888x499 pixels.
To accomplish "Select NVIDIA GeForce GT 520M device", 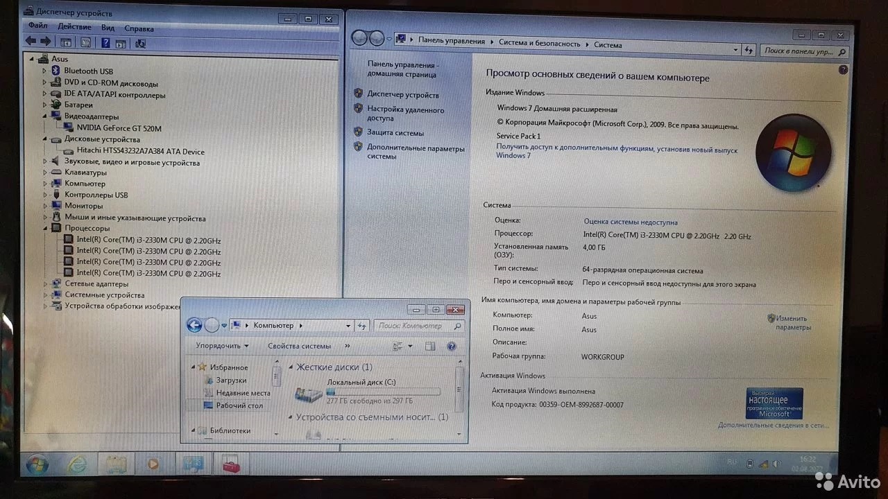I will (119, 129).
